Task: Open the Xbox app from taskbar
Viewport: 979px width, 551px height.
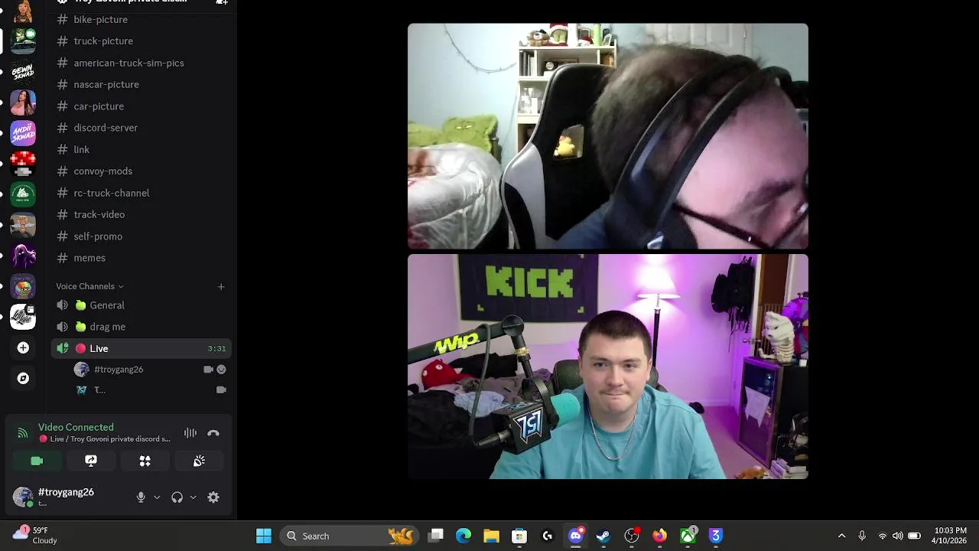Action: [x=688, y=536]
